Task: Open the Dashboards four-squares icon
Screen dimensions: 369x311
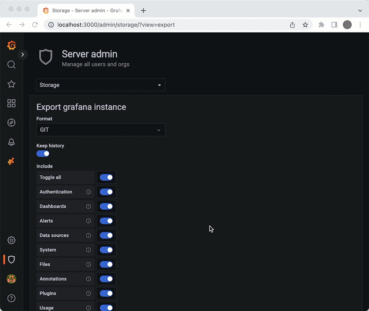Action: click(x=11, y=103)
